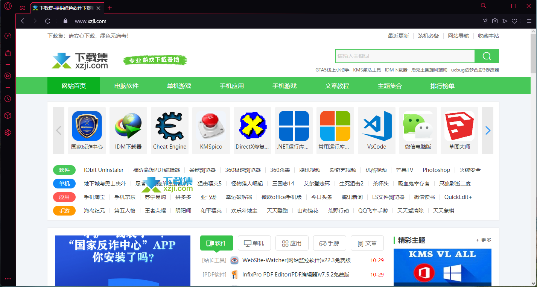
Task: Open 草图大师 app icon
Action: tap(459, 131)
